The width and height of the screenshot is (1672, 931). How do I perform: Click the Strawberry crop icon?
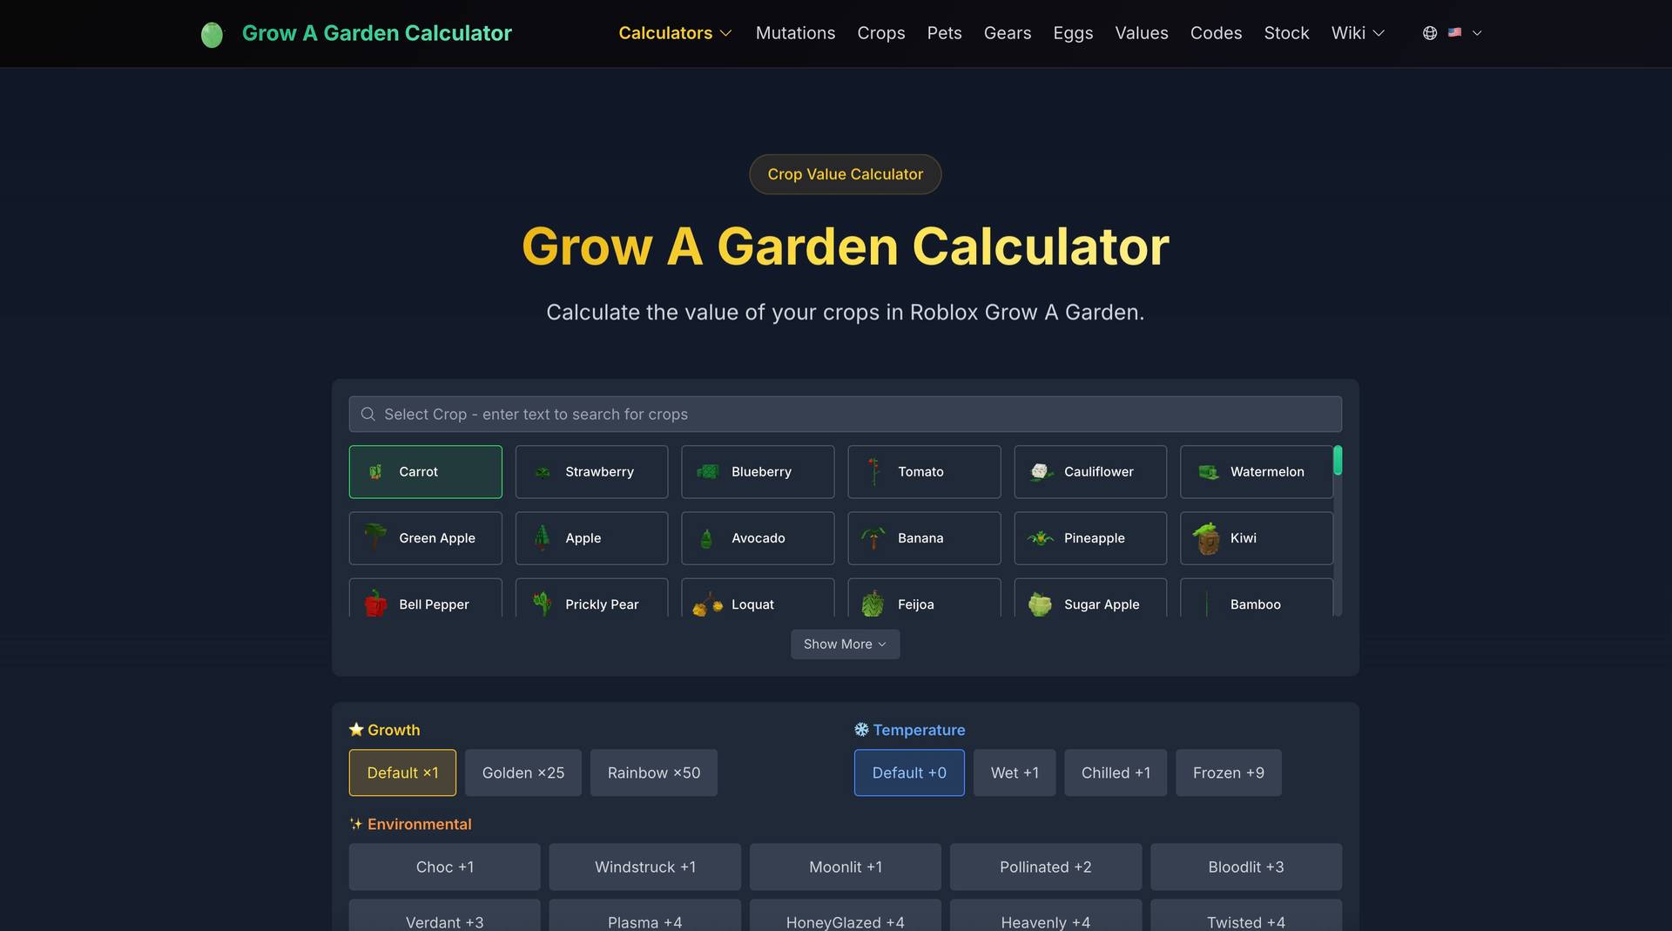point(542,471)
